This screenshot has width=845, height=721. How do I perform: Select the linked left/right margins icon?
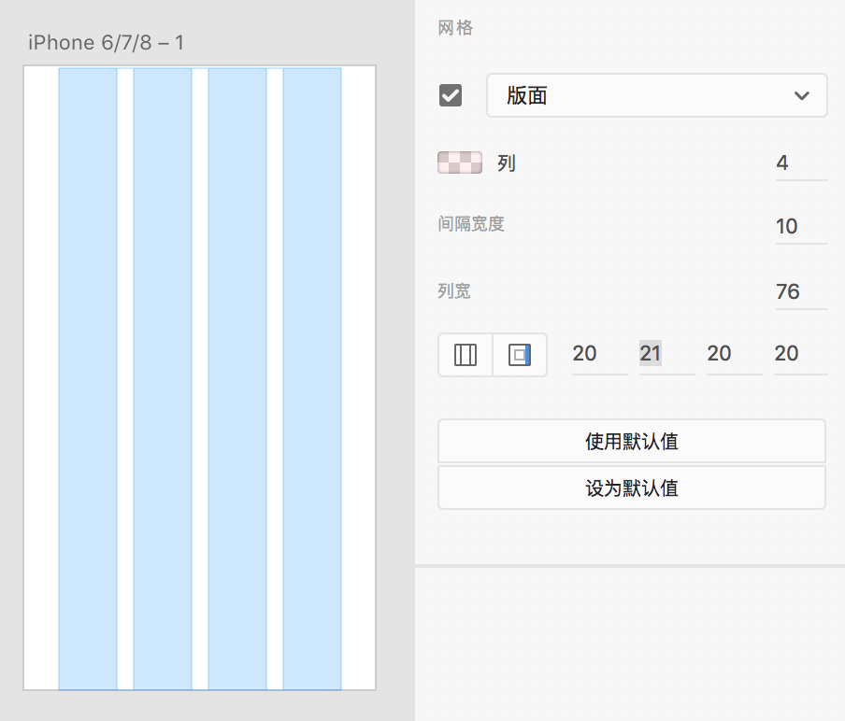[465, 355]
